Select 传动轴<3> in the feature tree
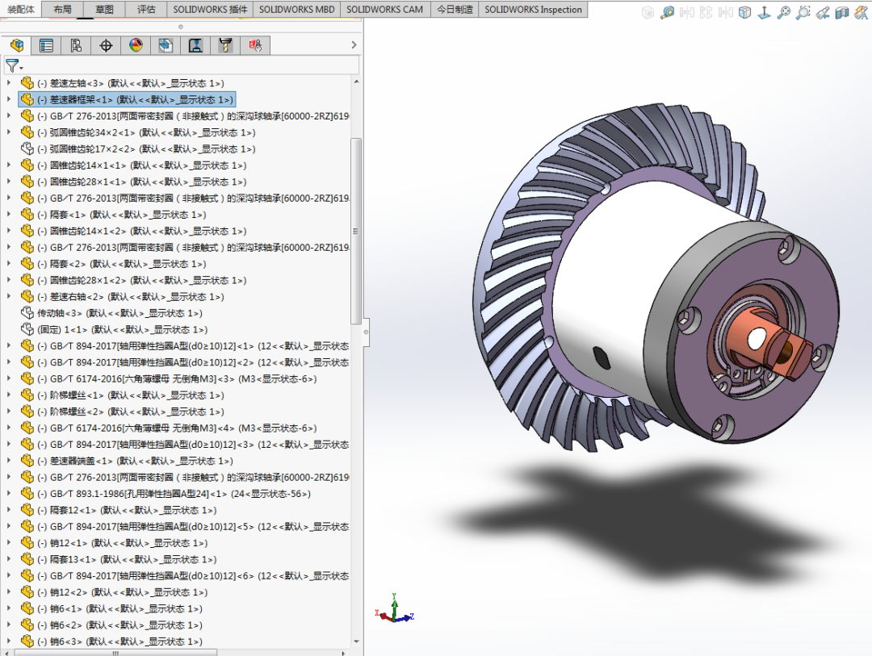This screenshot has height=656, width=872. pyautogui.click(x=119, y=313)
